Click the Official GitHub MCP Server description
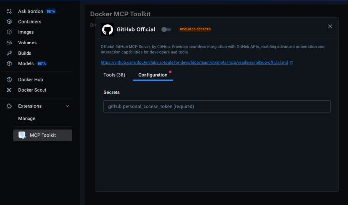Viewport: 348px width, 205px height. pyautogui.click(x=213, y=49)
